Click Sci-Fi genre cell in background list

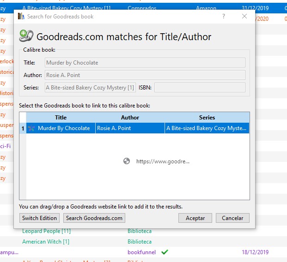[x=5, y=146]
